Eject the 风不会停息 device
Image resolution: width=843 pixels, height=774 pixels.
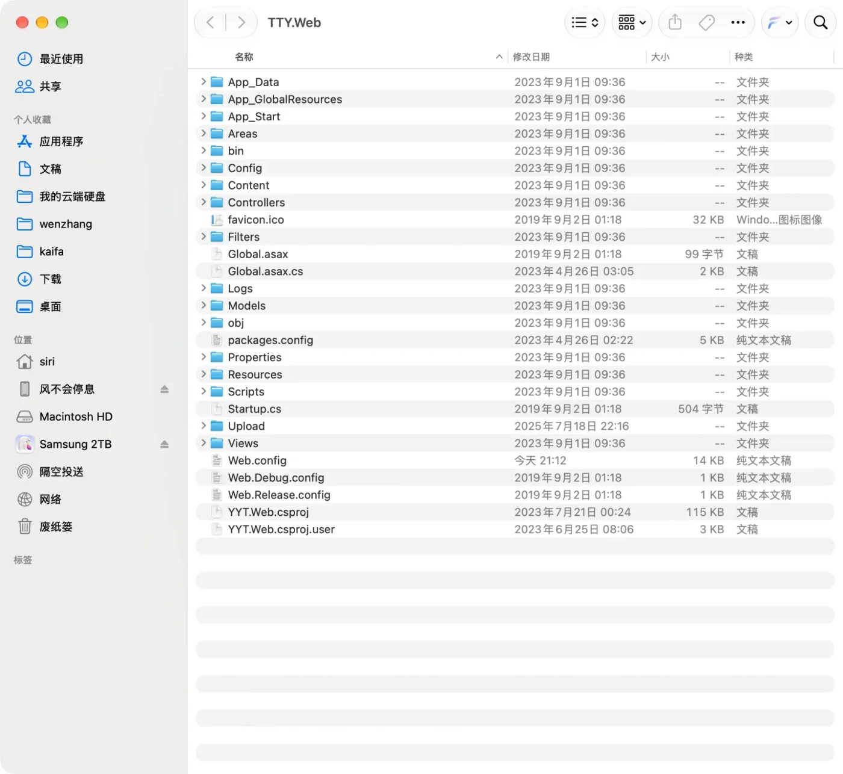164,389
